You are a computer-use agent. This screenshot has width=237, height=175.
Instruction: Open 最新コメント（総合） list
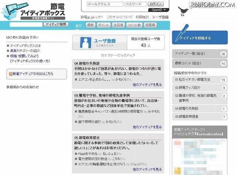tap(200, 63)
